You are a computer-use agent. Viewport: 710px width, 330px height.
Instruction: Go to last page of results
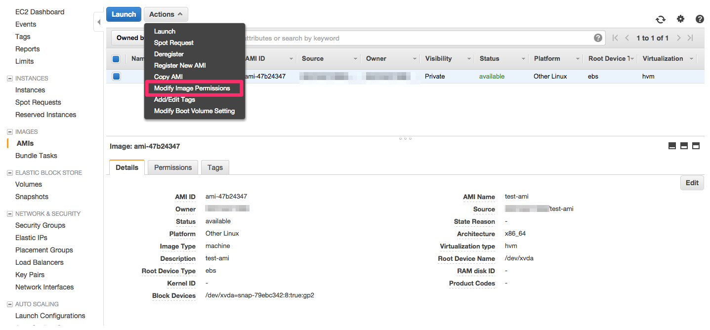pyautogui.click(x=690, y=38)
